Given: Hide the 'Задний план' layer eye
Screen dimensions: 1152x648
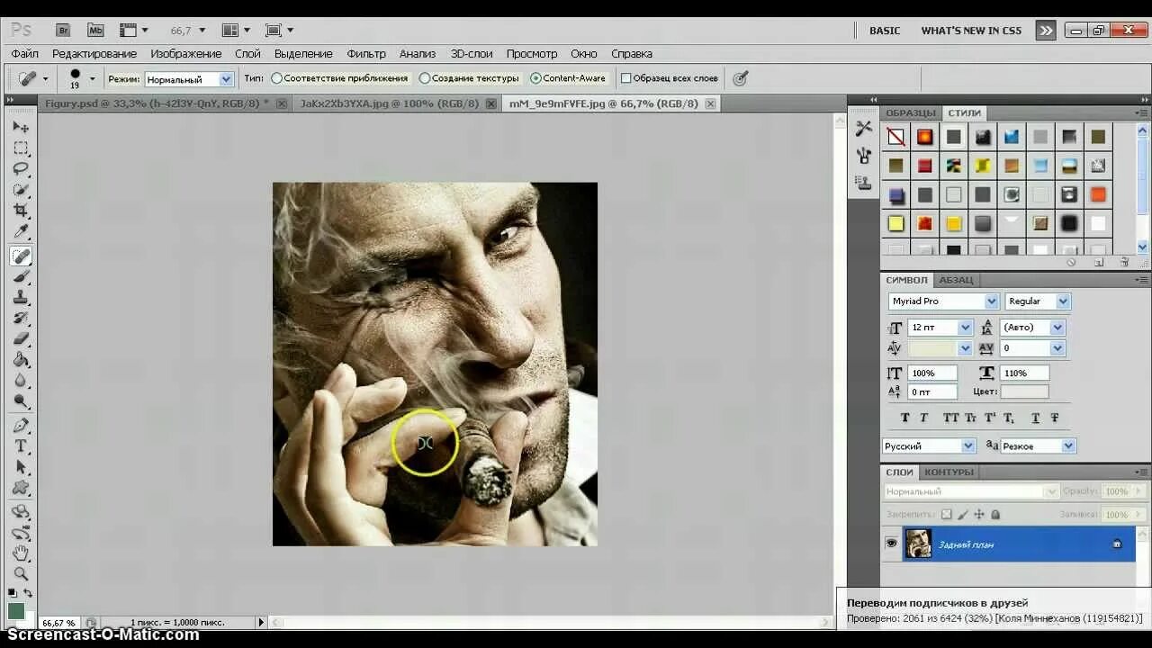Looking at the screenshot, I should tap(891, 544).
